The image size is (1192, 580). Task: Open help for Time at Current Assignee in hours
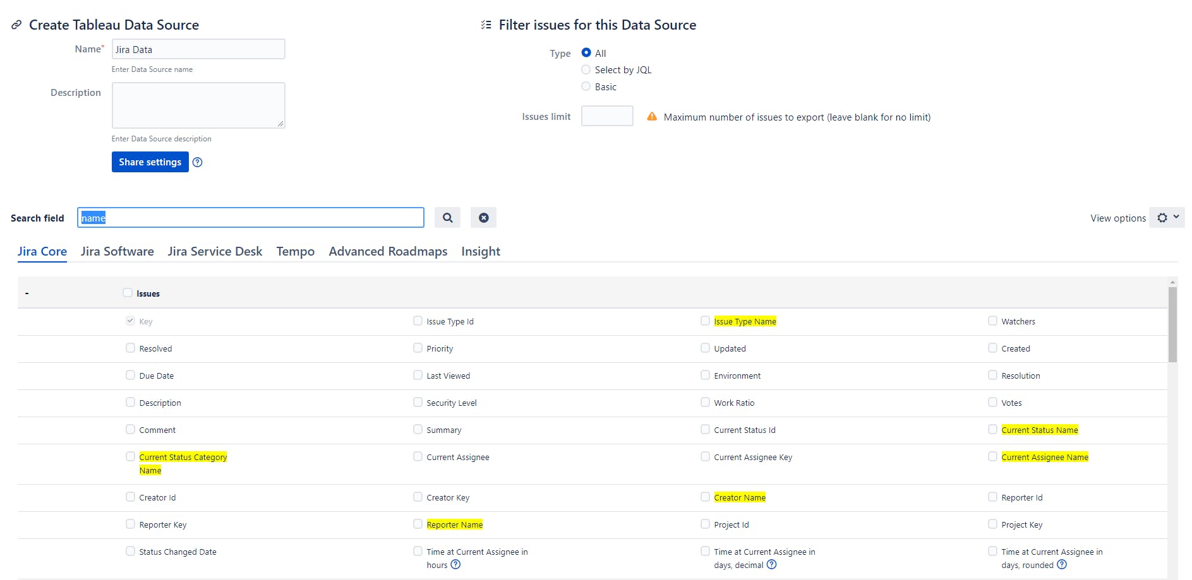pos(455,565)
